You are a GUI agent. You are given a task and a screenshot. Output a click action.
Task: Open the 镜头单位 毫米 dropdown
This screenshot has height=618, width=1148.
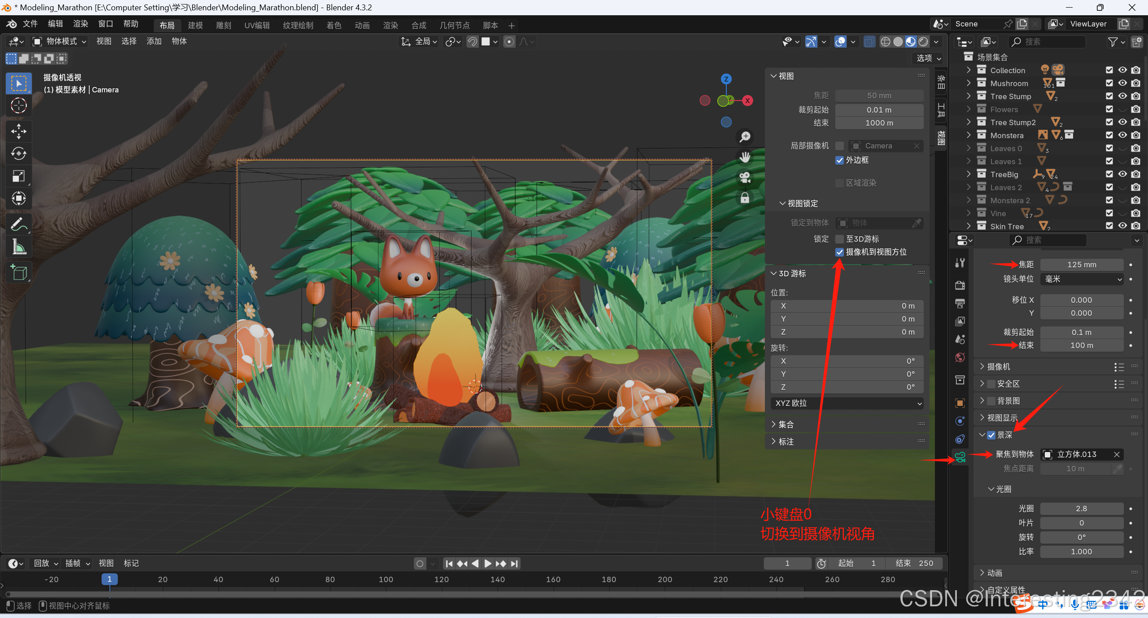pos(1082,279)
